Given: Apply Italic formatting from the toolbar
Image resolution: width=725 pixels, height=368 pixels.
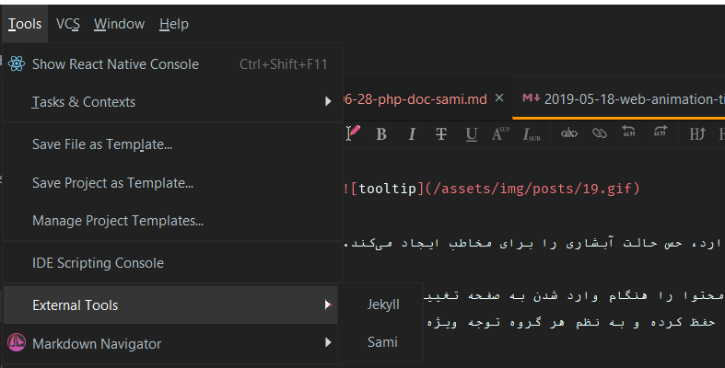Looking at the screenshot, I should [x=412, y=134].
